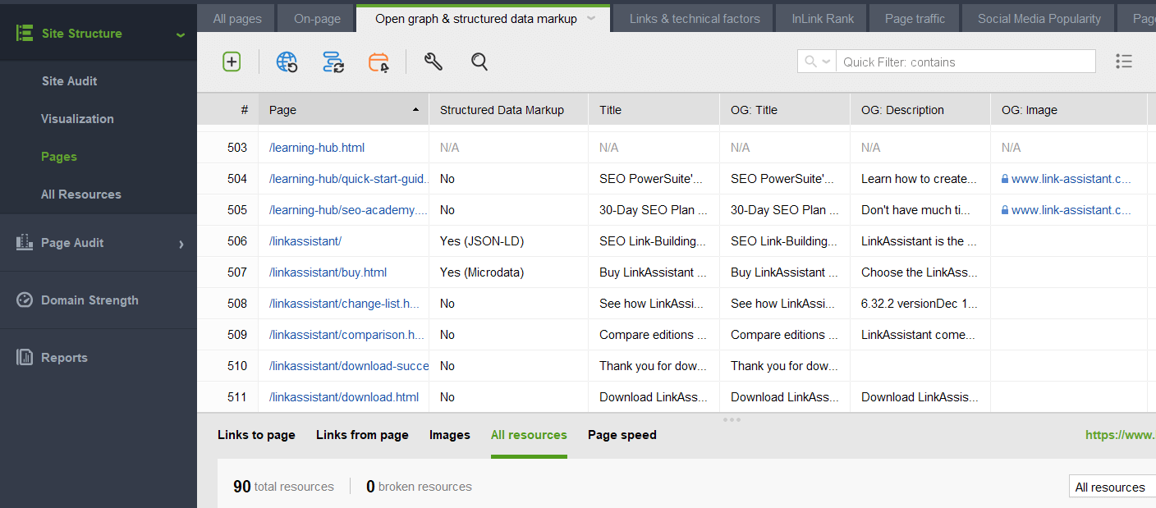Open the columns list view icon

click(1124, 62)
